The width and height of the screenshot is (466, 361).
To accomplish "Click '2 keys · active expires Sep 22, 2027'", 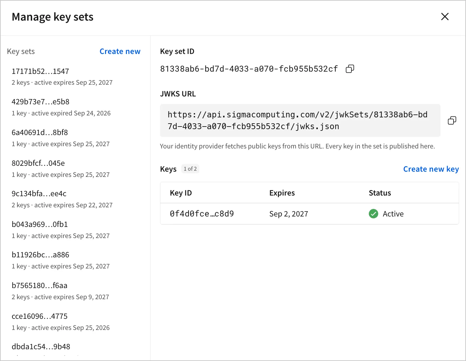I will (x=62, y=205).
